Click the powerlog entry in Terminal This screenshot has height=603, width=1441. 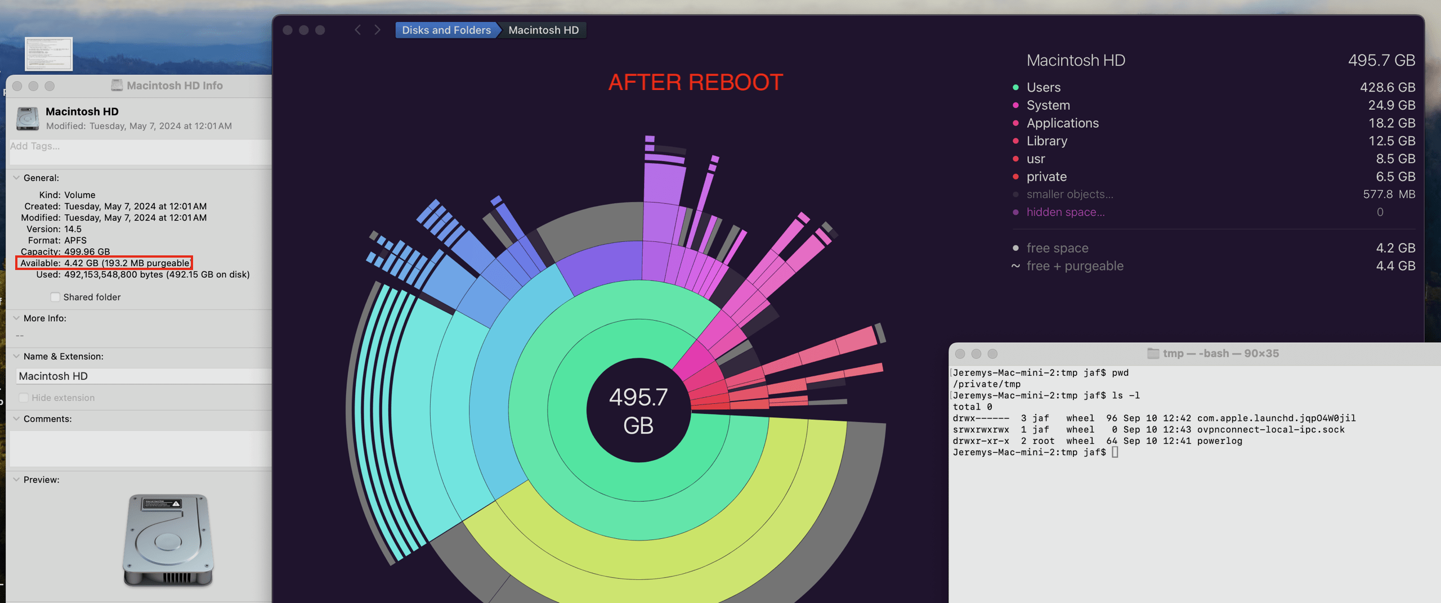click(1219, 441)
